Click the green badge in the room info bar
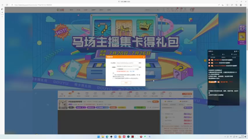This screenshot has width=248, height=139. tap(139, 107)
